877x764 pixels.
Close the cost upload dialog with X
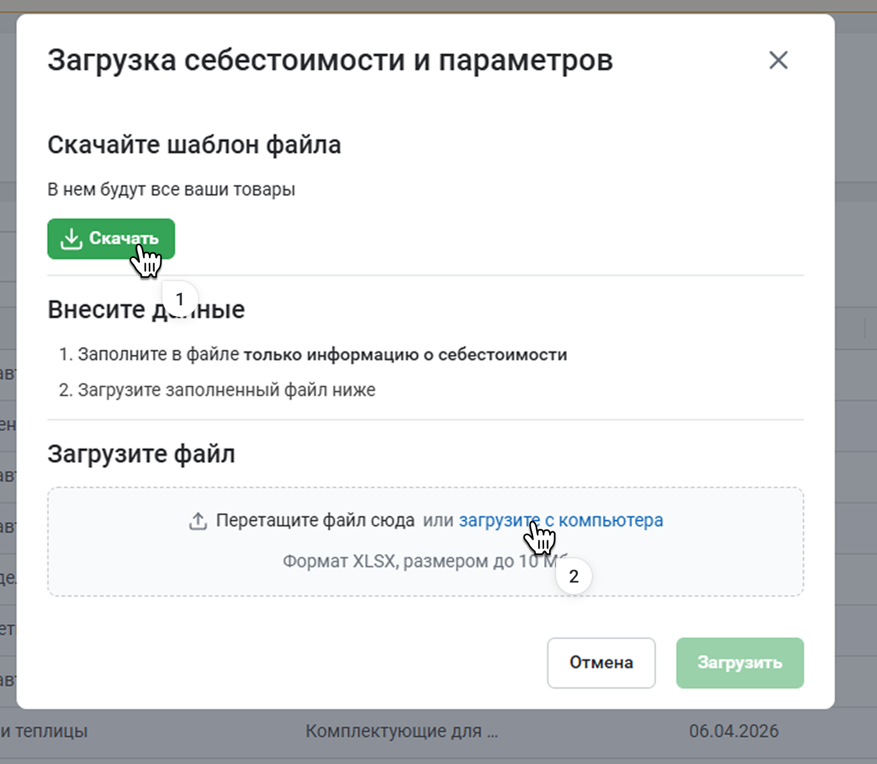[x=778, y=61]
